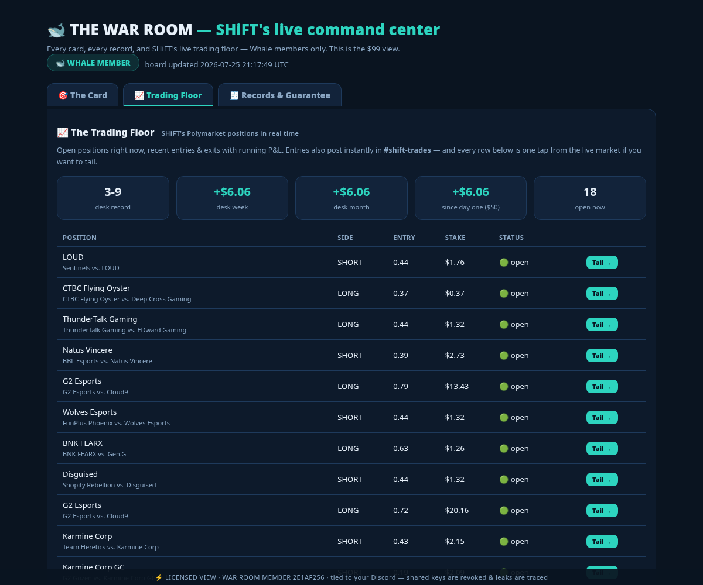Viewport: 703px width, 585px height.
Task: Tail the Karmine Corp 0.43 entry position
Action: [602, 542]
